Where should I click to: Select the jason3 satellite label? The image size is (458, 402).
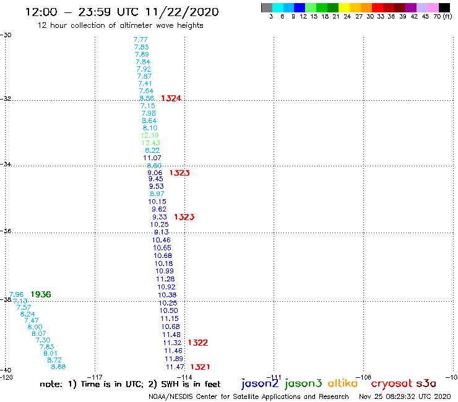click(x=303, y=383)
